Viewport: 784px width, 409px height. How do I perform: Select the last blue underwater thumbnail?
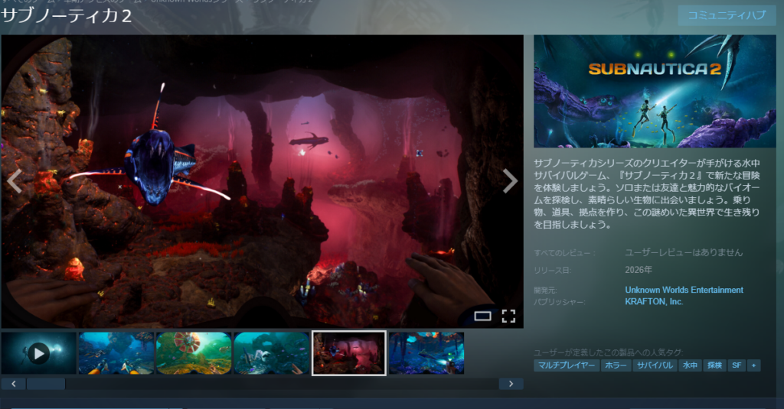point(426,352)
